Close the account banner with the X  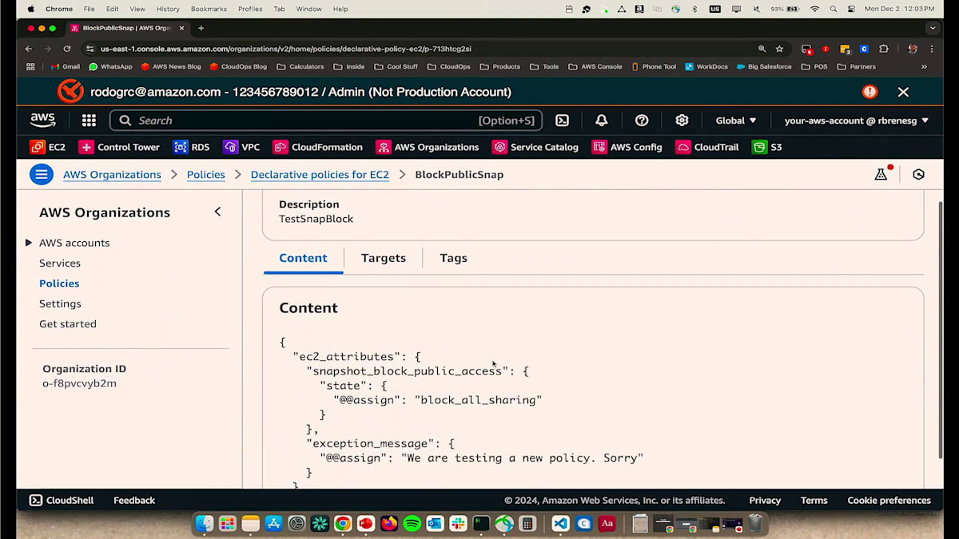coord(903,92)
